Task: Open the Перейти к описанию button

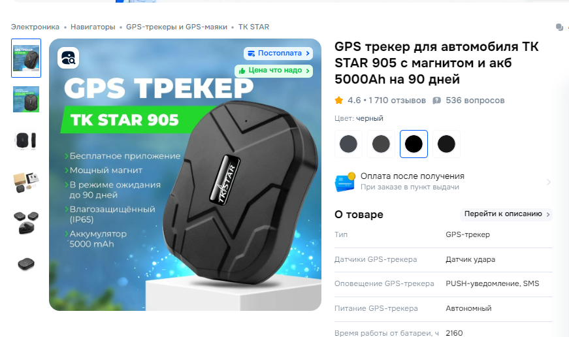Action: (506, 214)
